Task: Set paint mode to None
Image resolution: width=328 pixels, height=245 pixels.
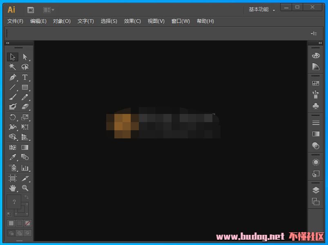Action: (27, 223)
